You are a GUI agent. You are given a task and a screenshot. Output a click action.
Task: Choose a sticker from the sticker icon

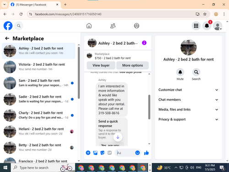coord(103,153)
